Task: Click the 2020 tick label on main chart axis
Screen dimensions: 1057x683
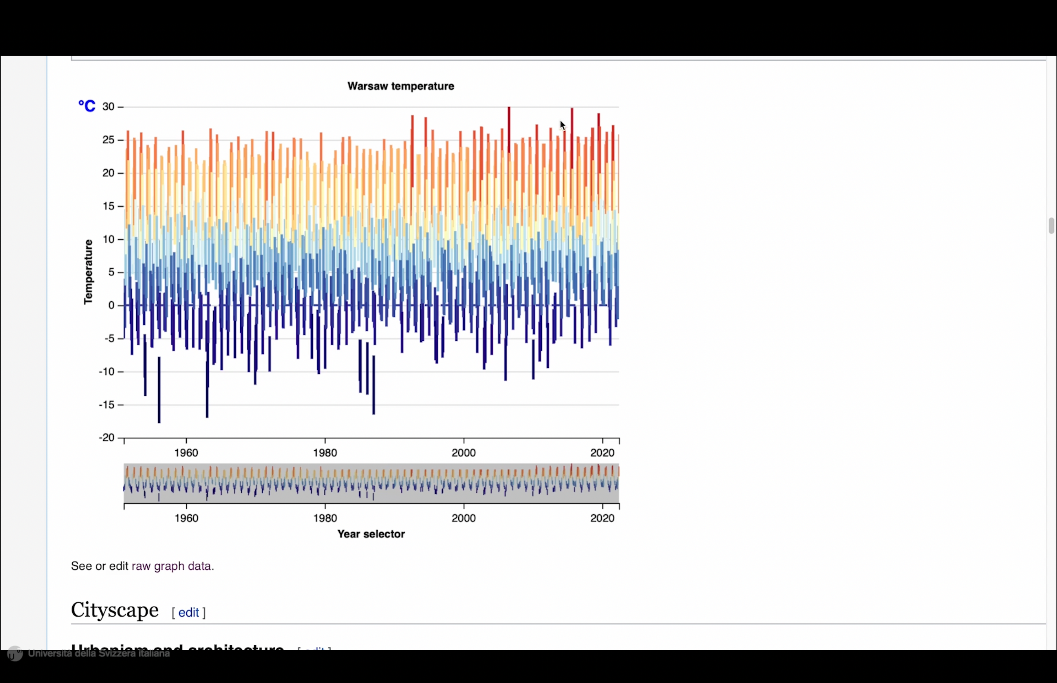Action: tap(602, 453)
